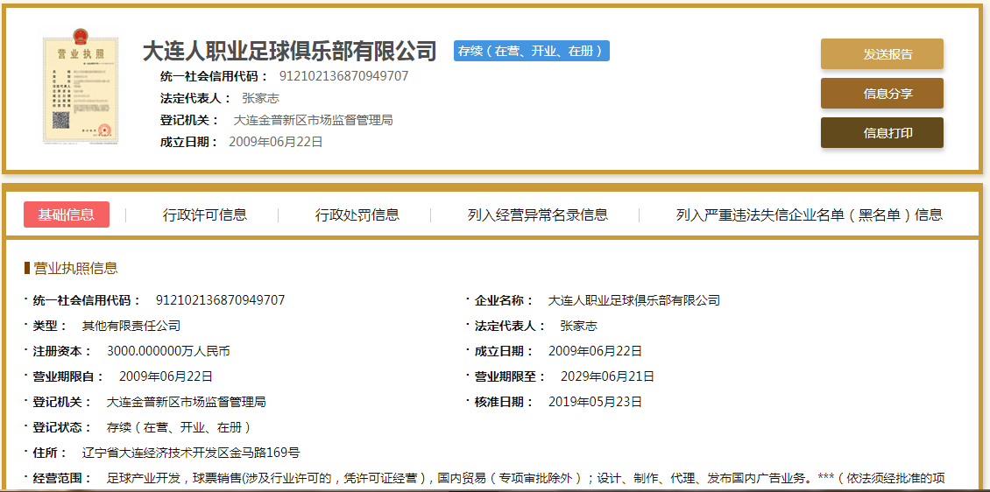Click 企业名称 value in license info
Screen dimensions: 990x492
click(x=634, y=300)
